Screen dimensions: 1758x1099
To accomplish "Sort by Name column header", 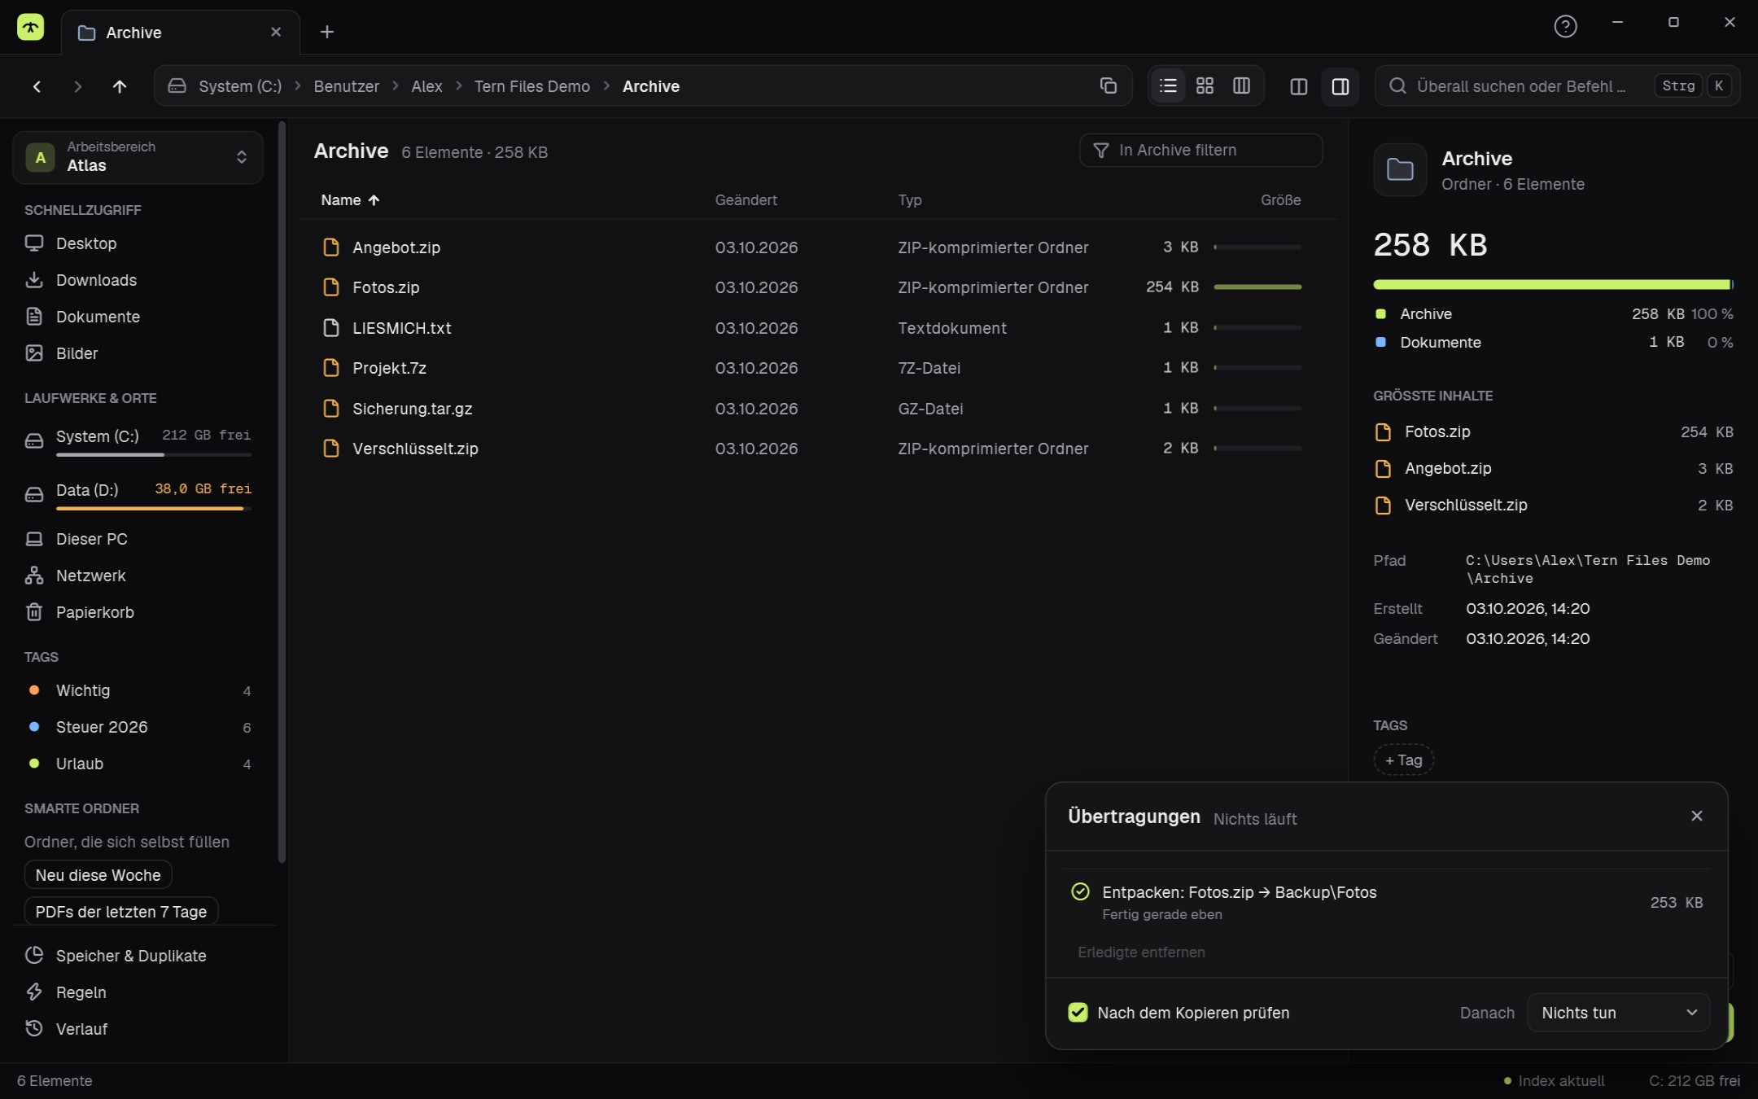I will 350,200.
